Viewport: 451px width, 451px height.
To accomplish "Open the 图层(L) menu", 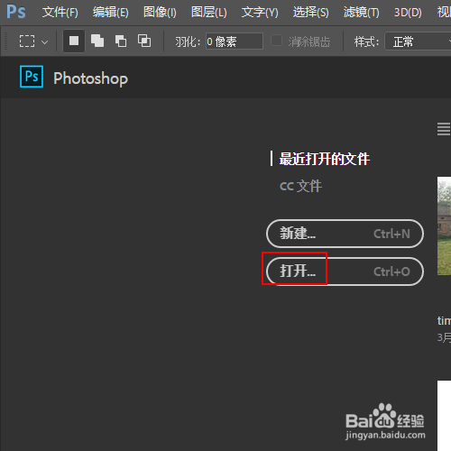I will click(x=209, y=13).
